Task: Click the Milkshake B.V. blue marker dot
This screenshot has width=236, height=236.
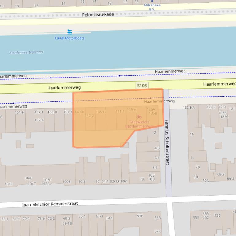Action: coord(152,1)
